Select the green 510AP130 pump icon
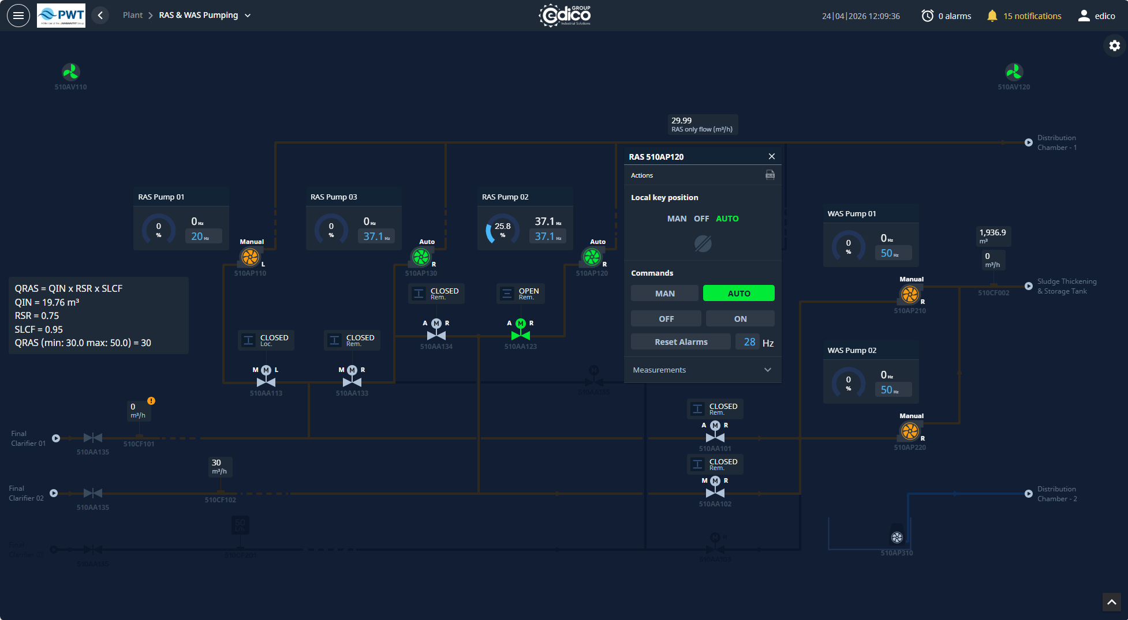The image size is (1128, 620). click(421, 257)
